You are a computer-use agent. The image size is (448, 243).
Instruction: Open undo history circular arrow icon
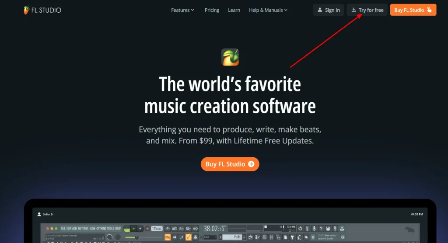(300, 229)
